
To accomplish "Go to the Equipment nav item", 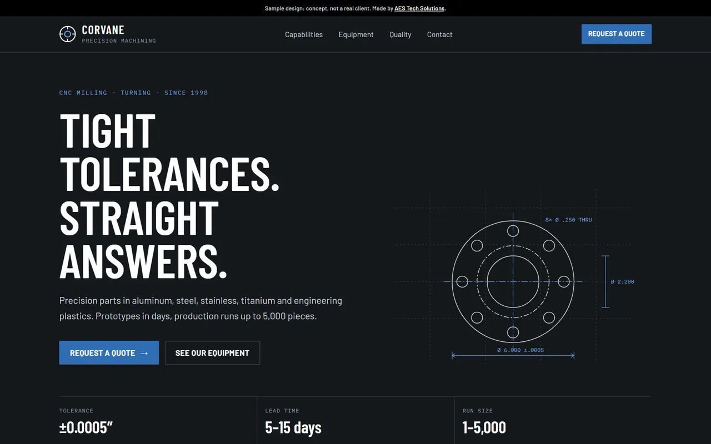I will pos(356,34).
